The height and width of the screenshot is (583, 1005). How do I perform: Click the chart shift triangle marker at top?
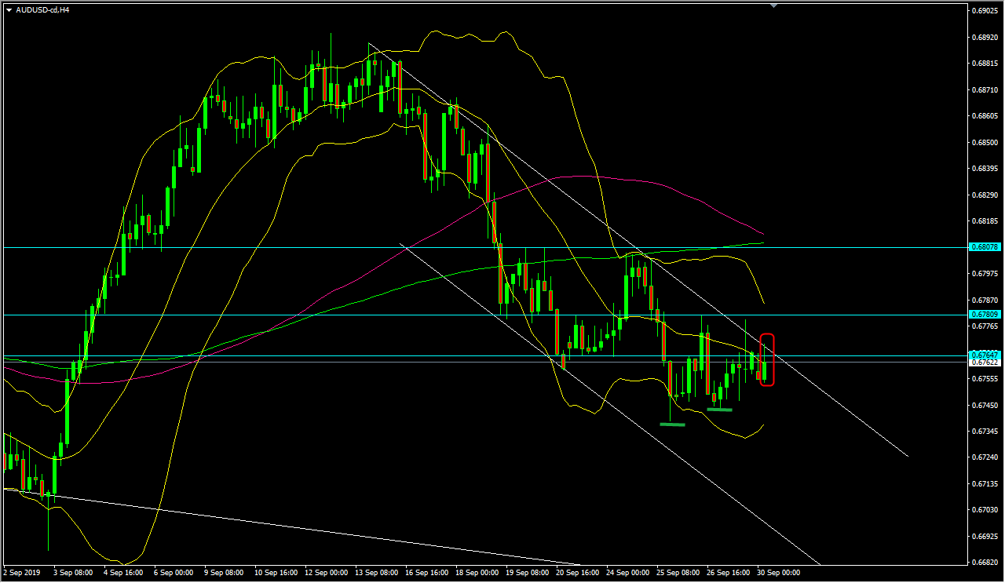click(775, 5)
